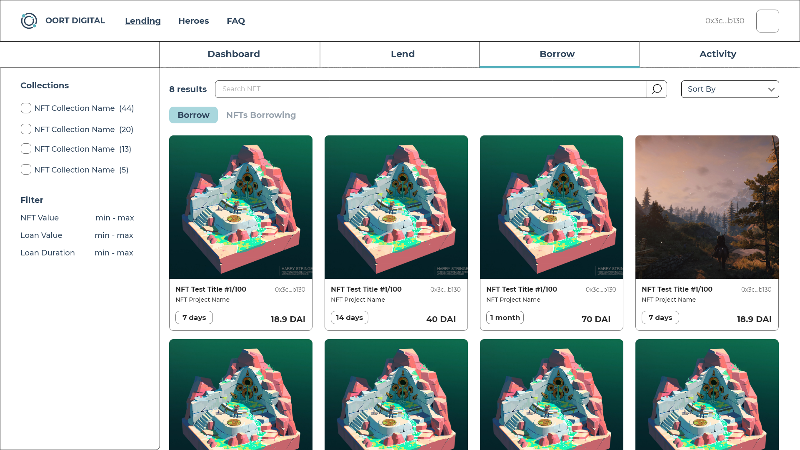Click the 8 results count text
Screen dimensions: 800x450
point(188,89)
